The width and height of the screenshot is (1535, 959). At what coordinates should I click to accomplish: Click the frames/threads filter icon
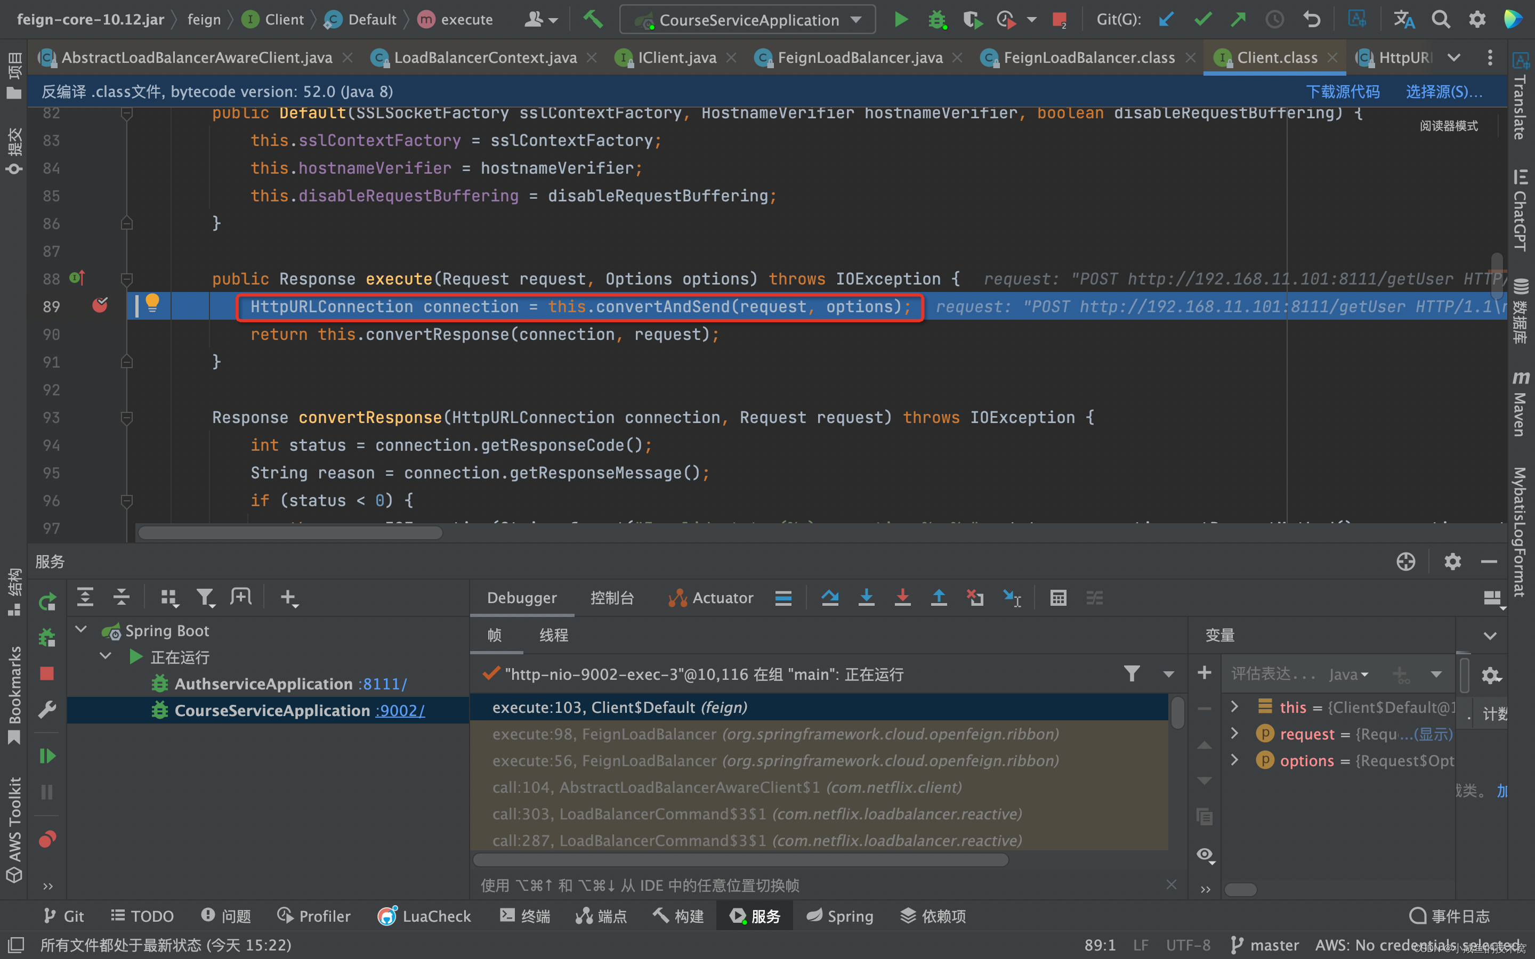pyautogui.click(x=1130, y=675)
